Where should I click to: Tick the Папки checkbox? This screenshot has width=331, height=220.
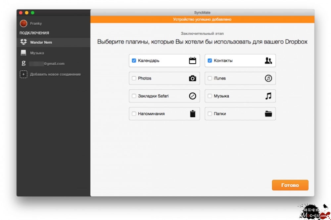[210, 114]
